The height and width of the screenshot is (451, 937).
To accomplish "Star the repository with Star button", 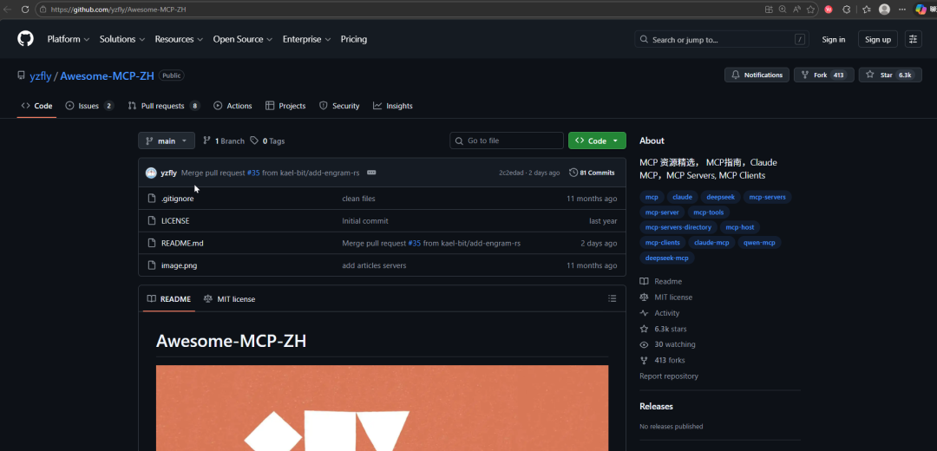I will coord(890,75).
